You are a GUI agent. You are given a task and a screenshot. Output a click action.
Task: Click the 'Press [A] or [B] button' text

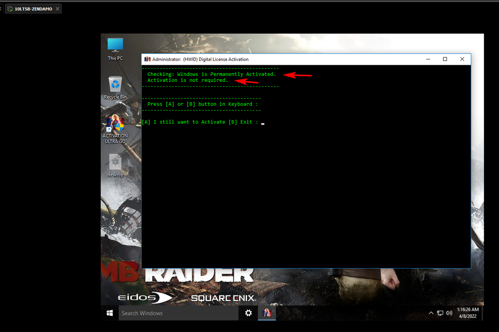point(203,104)
